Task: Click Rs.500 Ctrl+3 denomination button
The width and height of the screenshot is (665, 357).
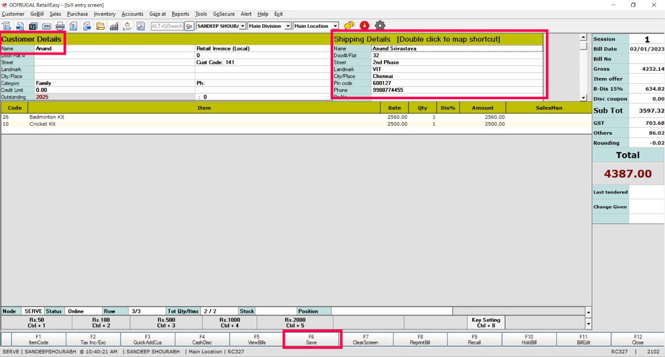Action: pos(166,323)
